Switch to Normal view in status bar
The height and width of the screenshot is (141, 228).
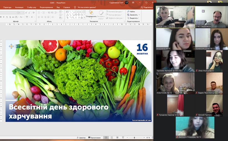coord(106,137)
